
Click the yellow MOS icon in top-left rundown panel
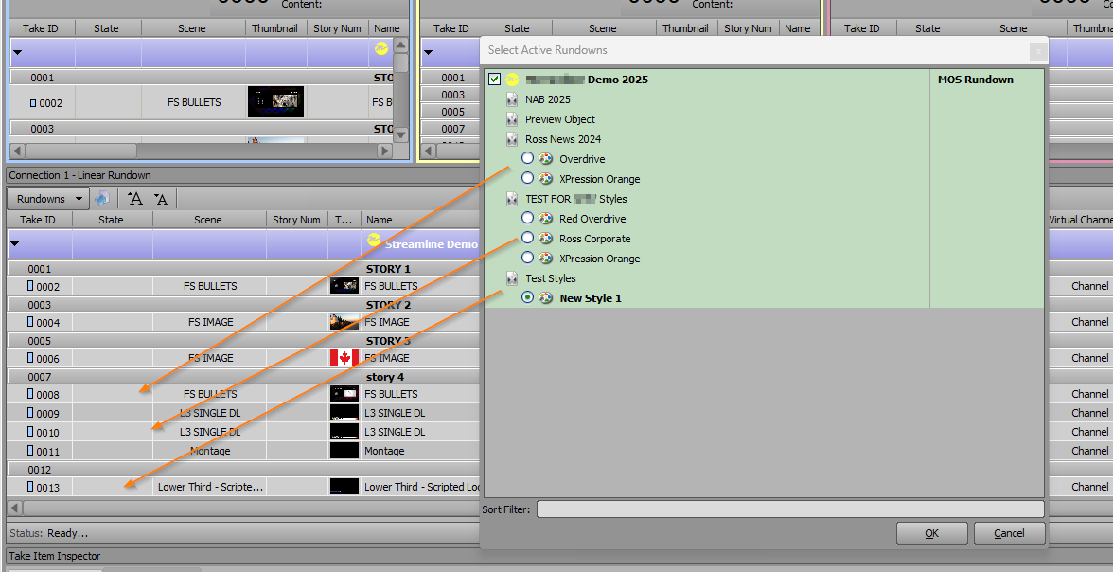[381, 48]
